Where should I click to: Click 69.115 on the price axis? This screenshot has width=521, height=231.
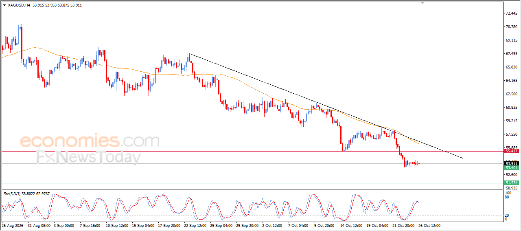point(511,40)
